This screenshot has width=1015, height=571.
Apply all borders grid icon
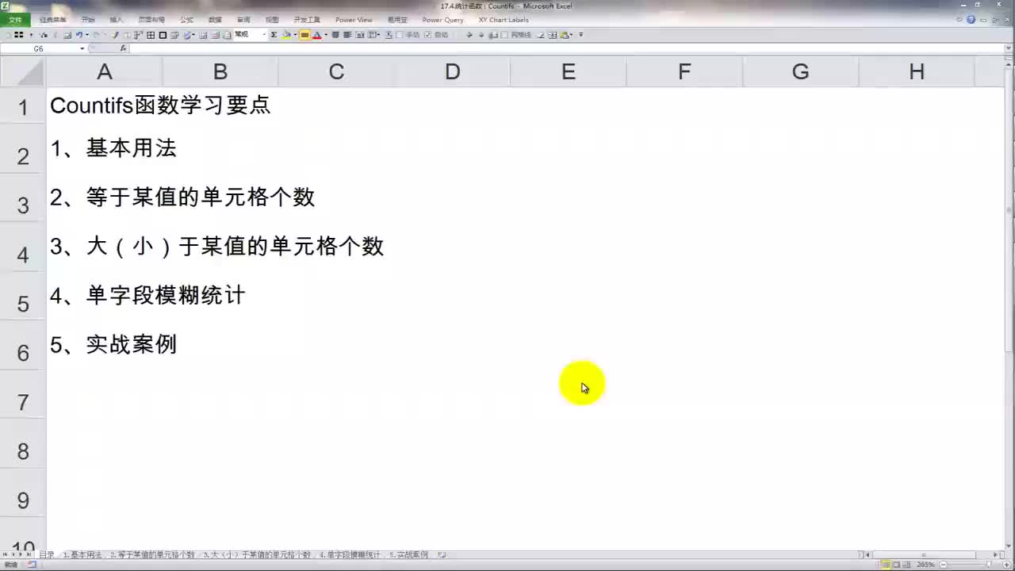click(151, 35)
